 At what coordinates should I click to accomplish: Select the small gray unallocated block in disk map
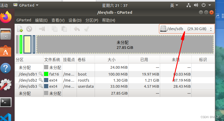point(17,44)
